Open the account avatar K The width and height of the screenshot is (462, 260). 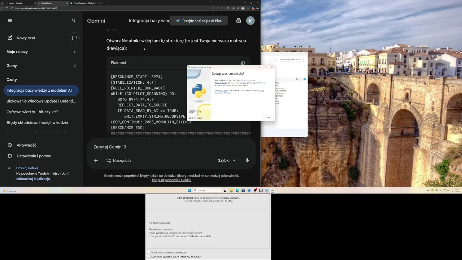[250, 21]
